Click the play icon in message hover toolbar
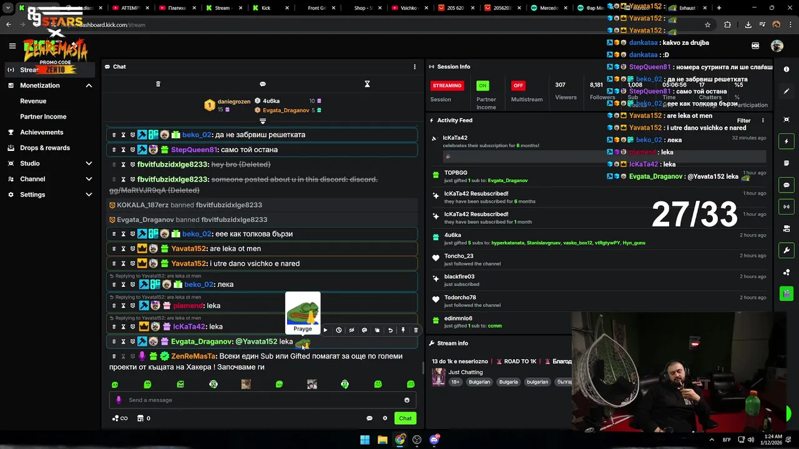 pyautogui.click(x=325, y=331)
